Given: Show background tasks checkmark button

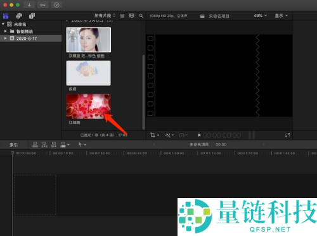Looking at the screenshot, I should (56, 5).
